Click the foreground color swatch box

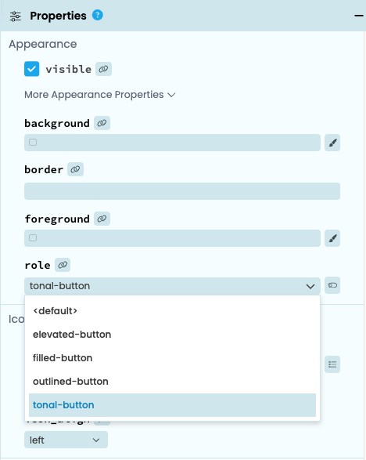pyautogui.click(x=33, y=237)
